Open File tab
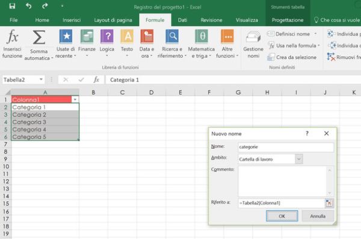361x239 pixels. pyautogui.click(x=14, y=20)
